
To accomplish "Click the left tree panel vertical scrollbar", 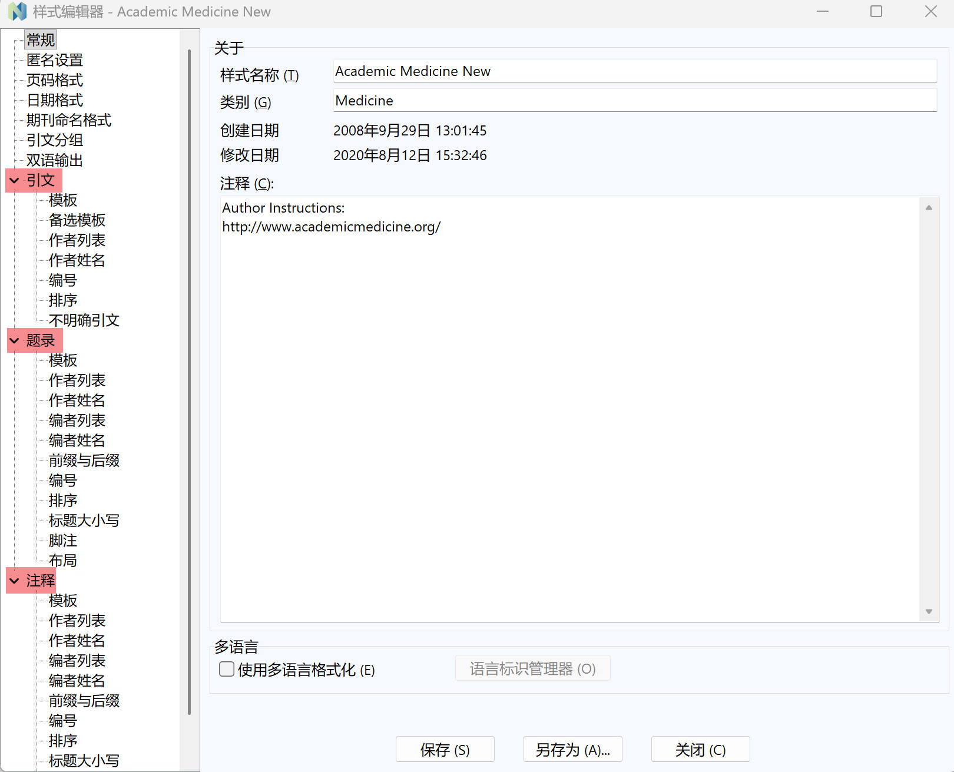I will point(189,383).
